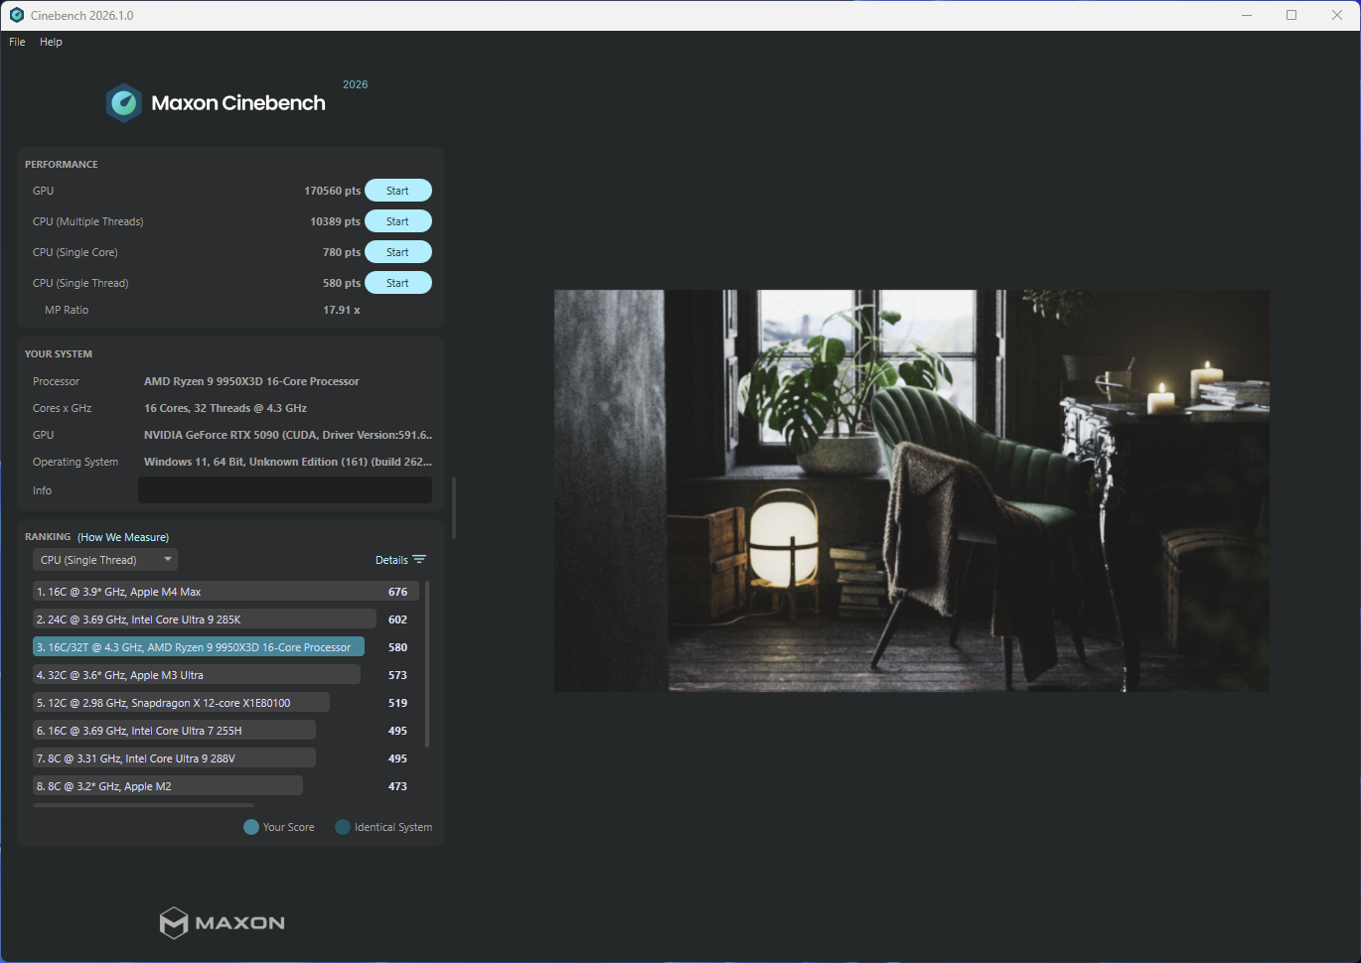Click the Details filter icon

[419, 560]
